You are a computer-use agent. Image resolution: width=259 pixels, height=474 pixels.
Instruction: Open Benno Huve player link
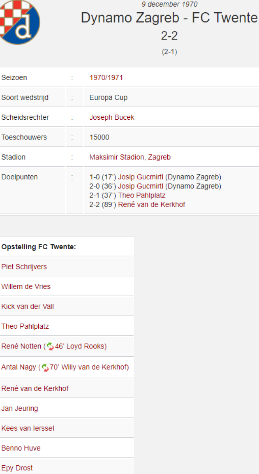pos(21,448)
